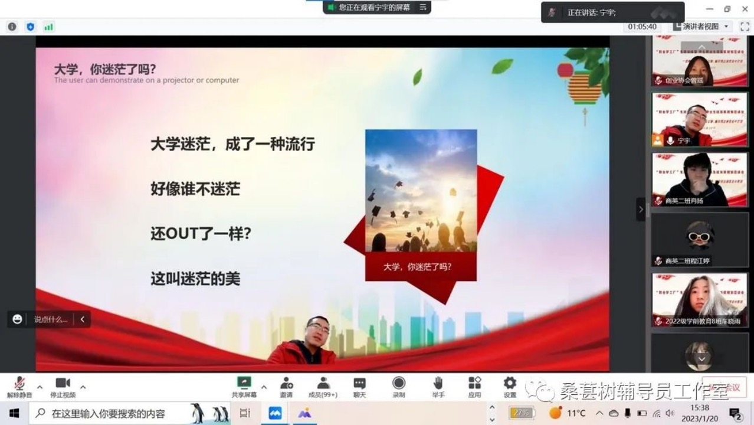
Task: Expand share options arrow next to 共享屏幕
Action: (x=264, y=387)
